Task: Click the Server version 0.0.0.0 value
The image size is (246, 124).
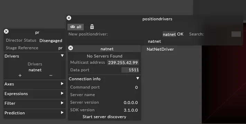Action: coord(131,103)
